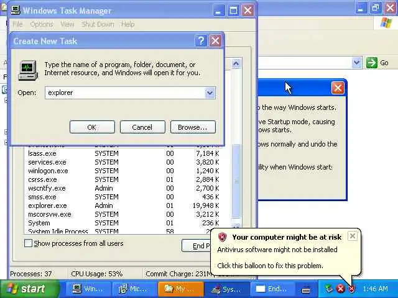This screenshot has width=398, height=298.
Task: Open the Shut Down menu
Action: (98, 24)
